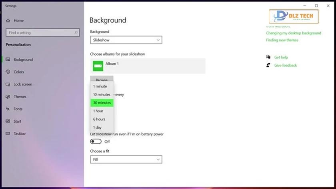Focus the Find a setting search box
The width and height of the screenshot is (336, 189).
(40, 33)
